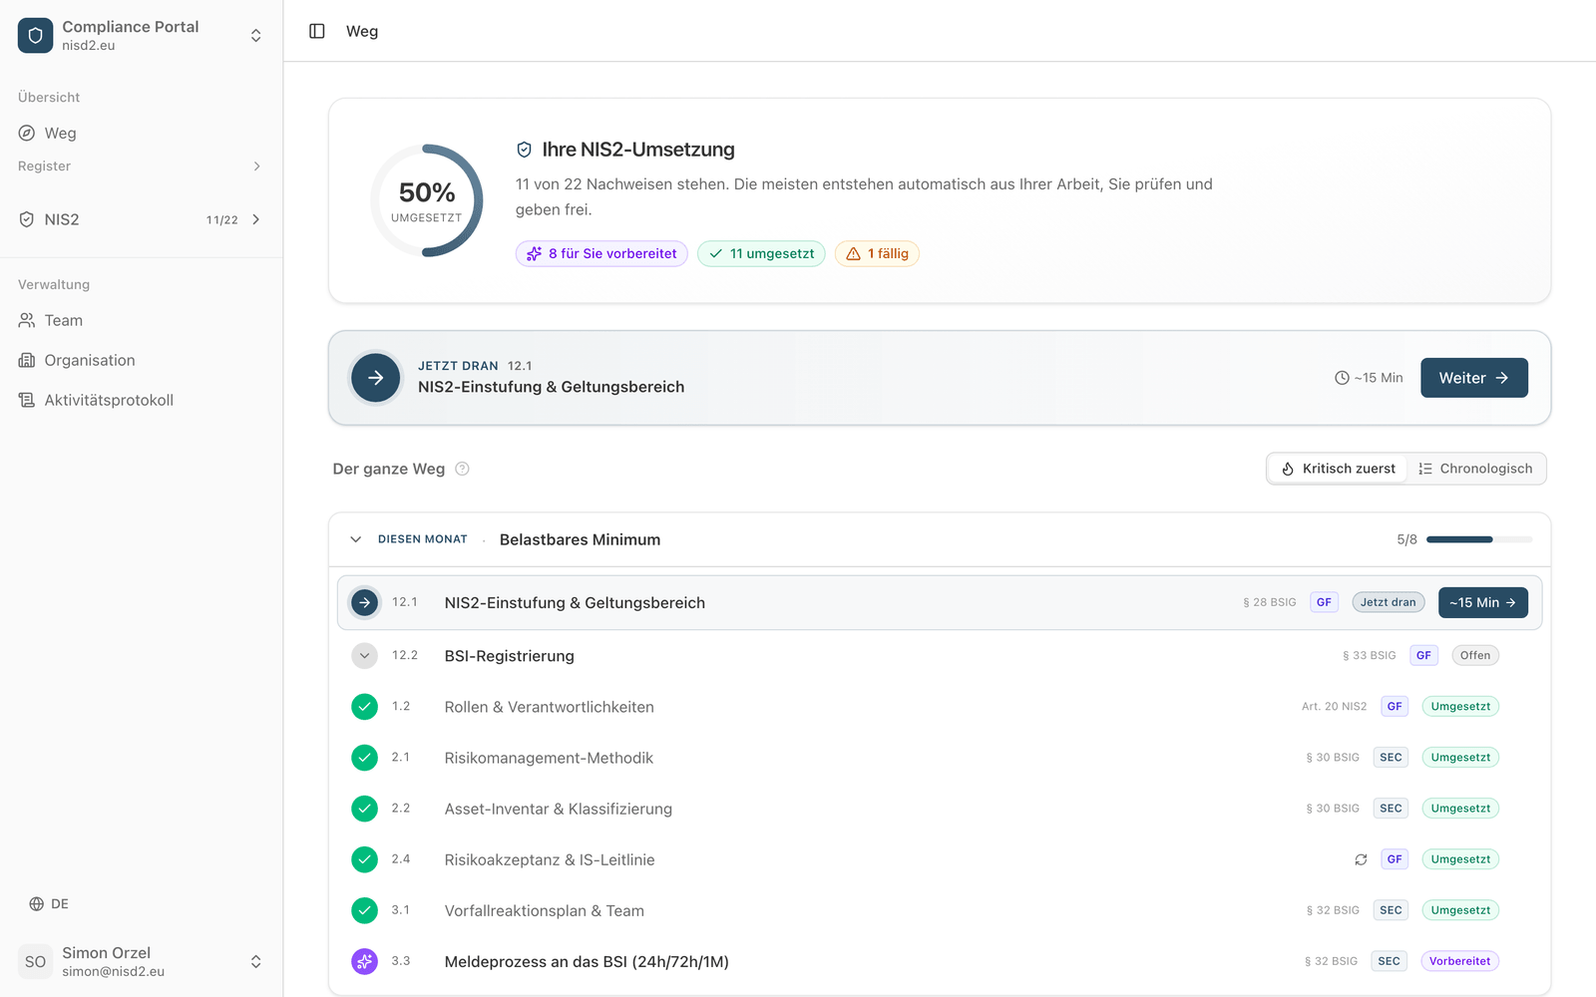Open the BSI-Registrierung item

[509, 656]
